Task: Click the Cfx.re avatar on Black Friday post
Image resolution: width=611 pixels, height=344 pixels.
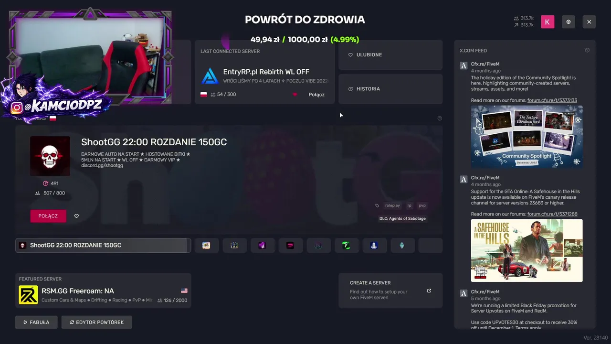Action: 463,293
